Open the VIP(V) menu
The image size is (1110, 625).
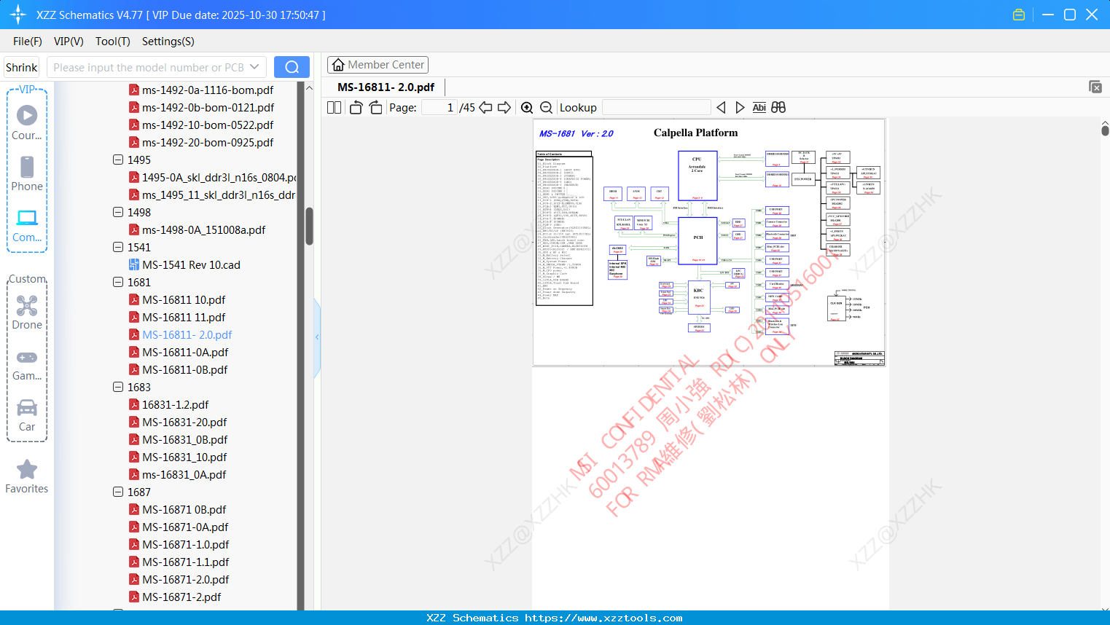(x=69, y=42)
